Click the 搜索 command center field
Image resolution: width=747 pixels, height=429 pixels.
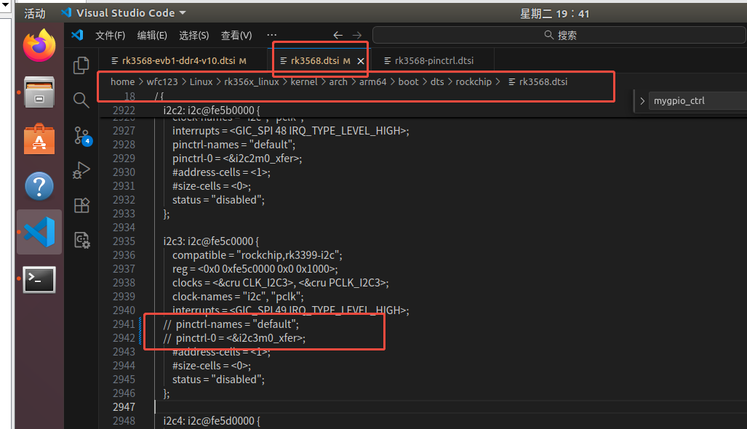point(559,35)
